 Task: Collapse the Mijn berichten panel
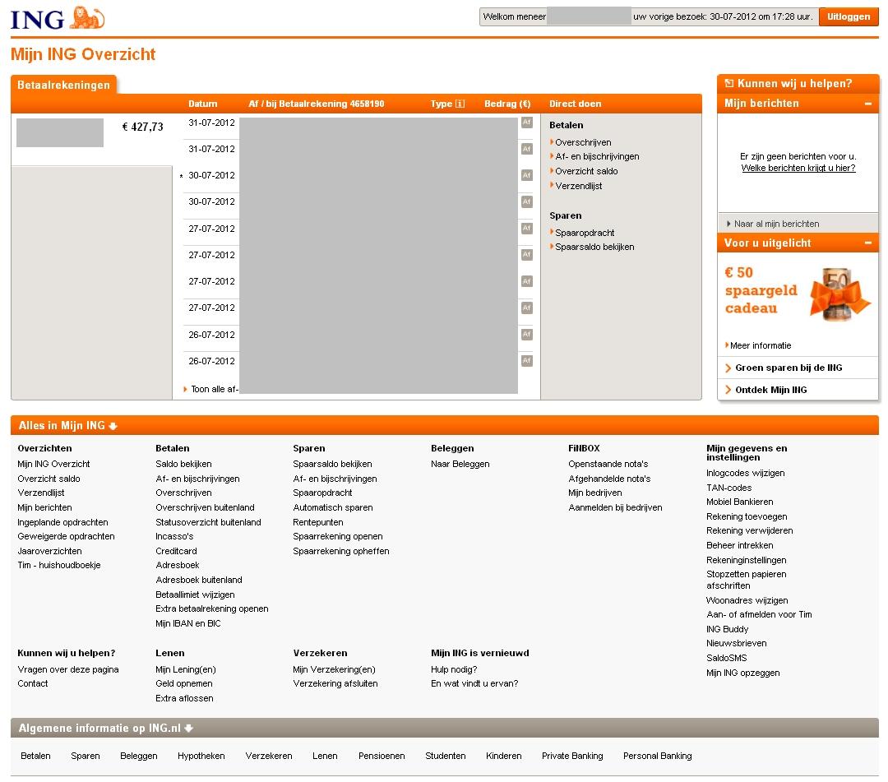click(867, 104)
